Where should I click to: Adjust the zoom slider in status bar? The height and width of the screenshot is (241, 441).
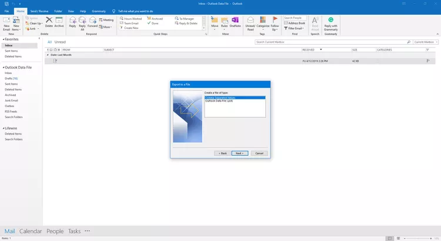417,239
